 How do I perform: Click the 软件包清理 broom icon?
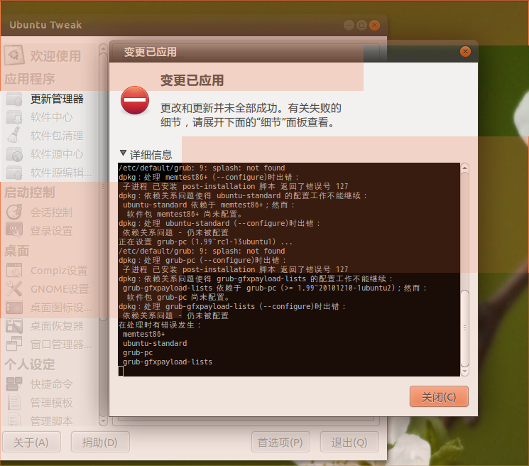point(14,135)
